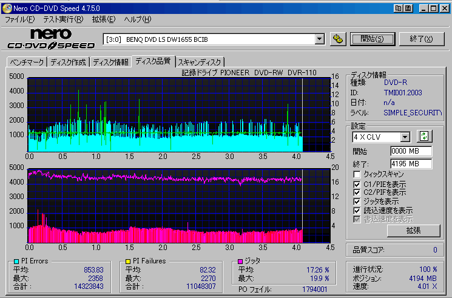Switch to the スキャンディスク tab
The width and height of the screenshot is (452, 298).
tap(200, 62)
